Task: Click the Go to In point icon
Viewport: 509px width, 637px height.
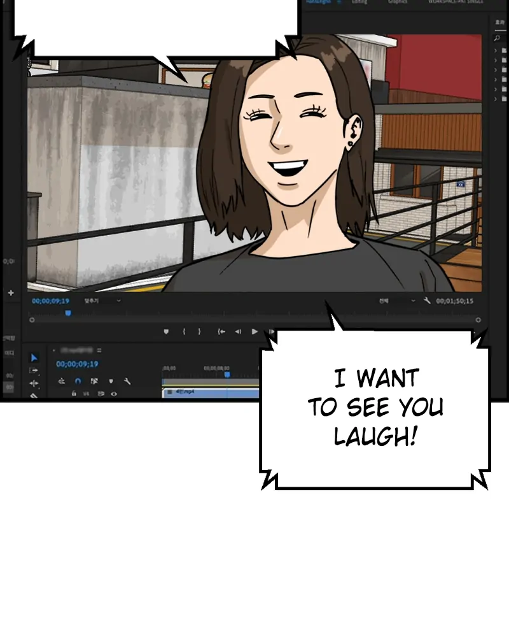Action: click(221, 331)
